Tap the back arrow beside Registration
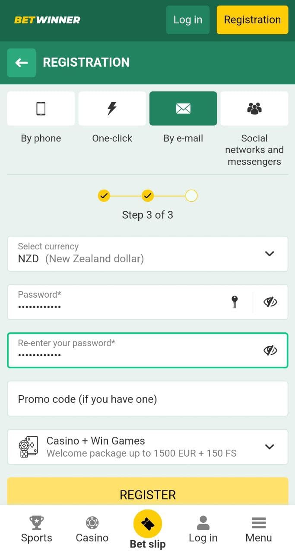 (21, 63)
